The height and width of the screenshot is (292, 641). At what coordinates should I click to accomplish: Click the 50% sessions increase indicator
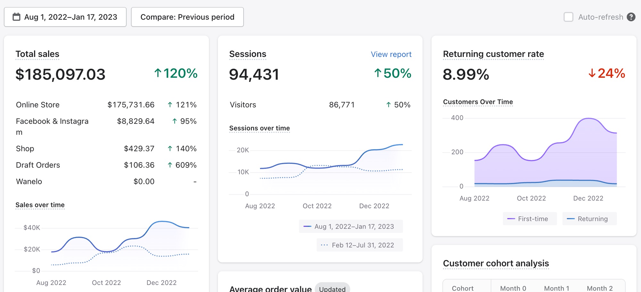[x=393, y=73]
